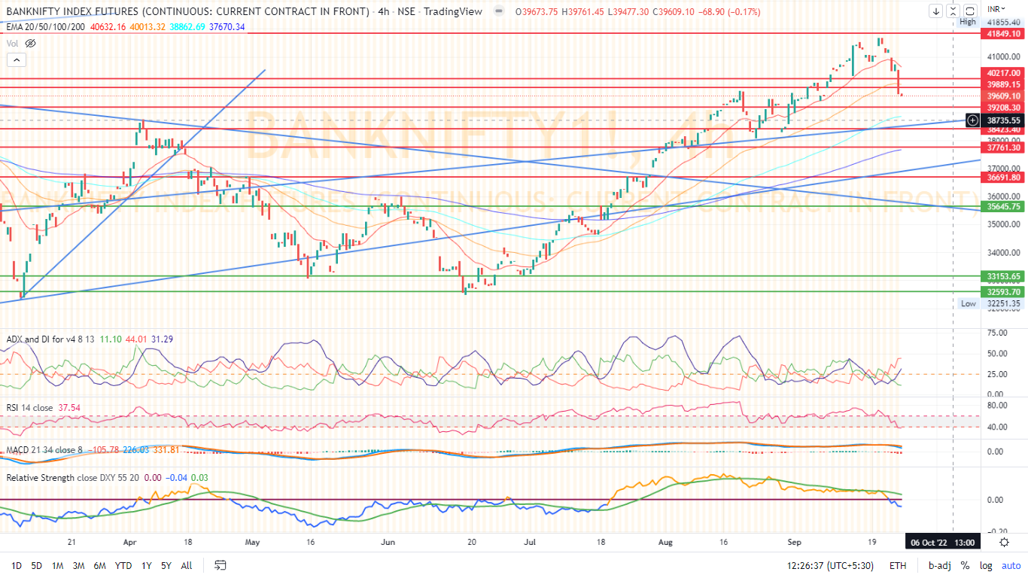Select the 6M time range
1028x578 pixels.
99,565
